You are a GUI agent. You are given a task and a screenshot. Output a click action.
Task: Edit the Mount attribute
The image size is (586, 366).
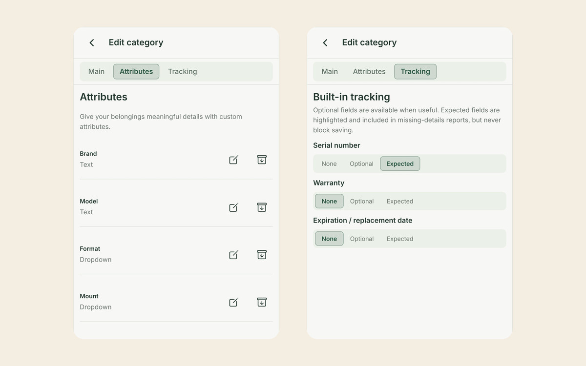pos(234,302)
